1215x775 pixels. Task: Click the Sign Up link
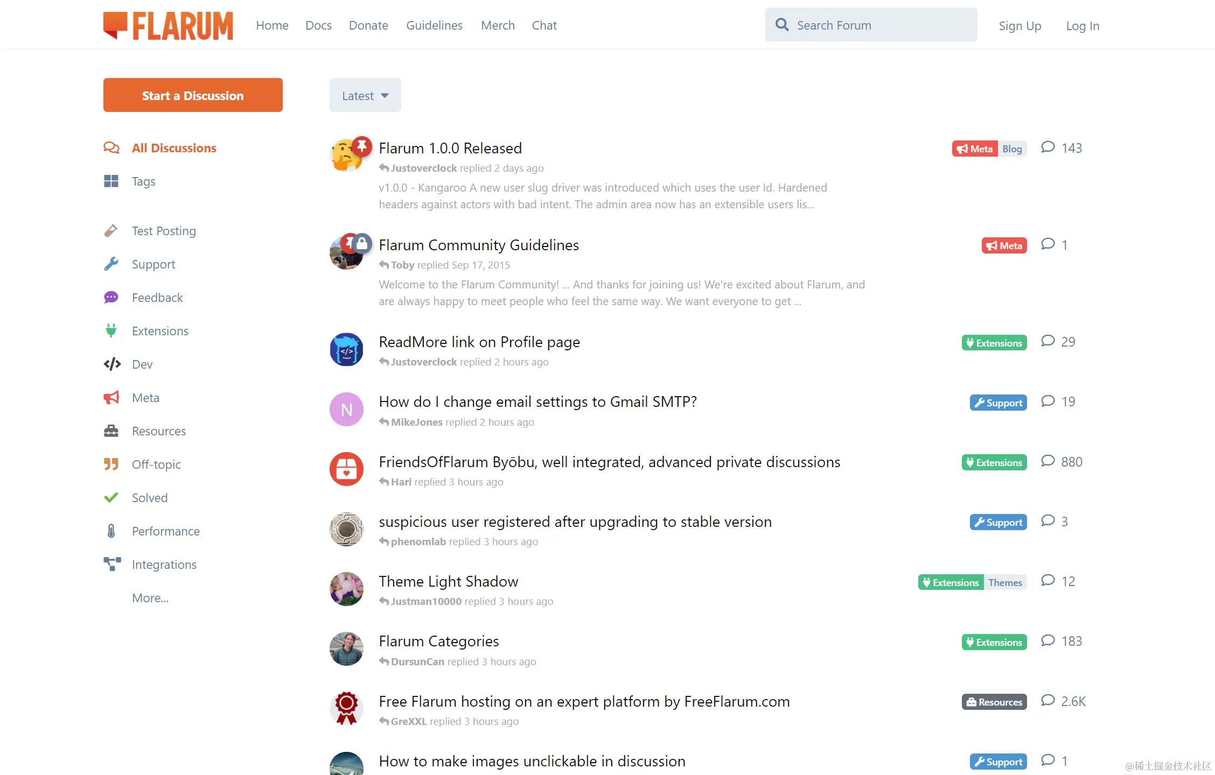tap(1020, 26)
